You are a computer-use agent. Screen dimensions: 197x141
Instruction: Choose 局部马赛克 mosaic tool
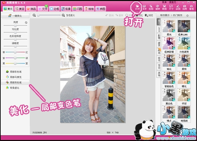[13, 77]
